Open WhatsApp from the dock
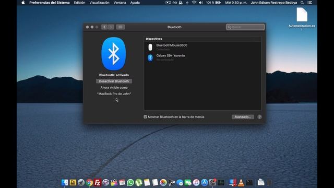This screenshot has height=188, width=334. click(130, 182)
